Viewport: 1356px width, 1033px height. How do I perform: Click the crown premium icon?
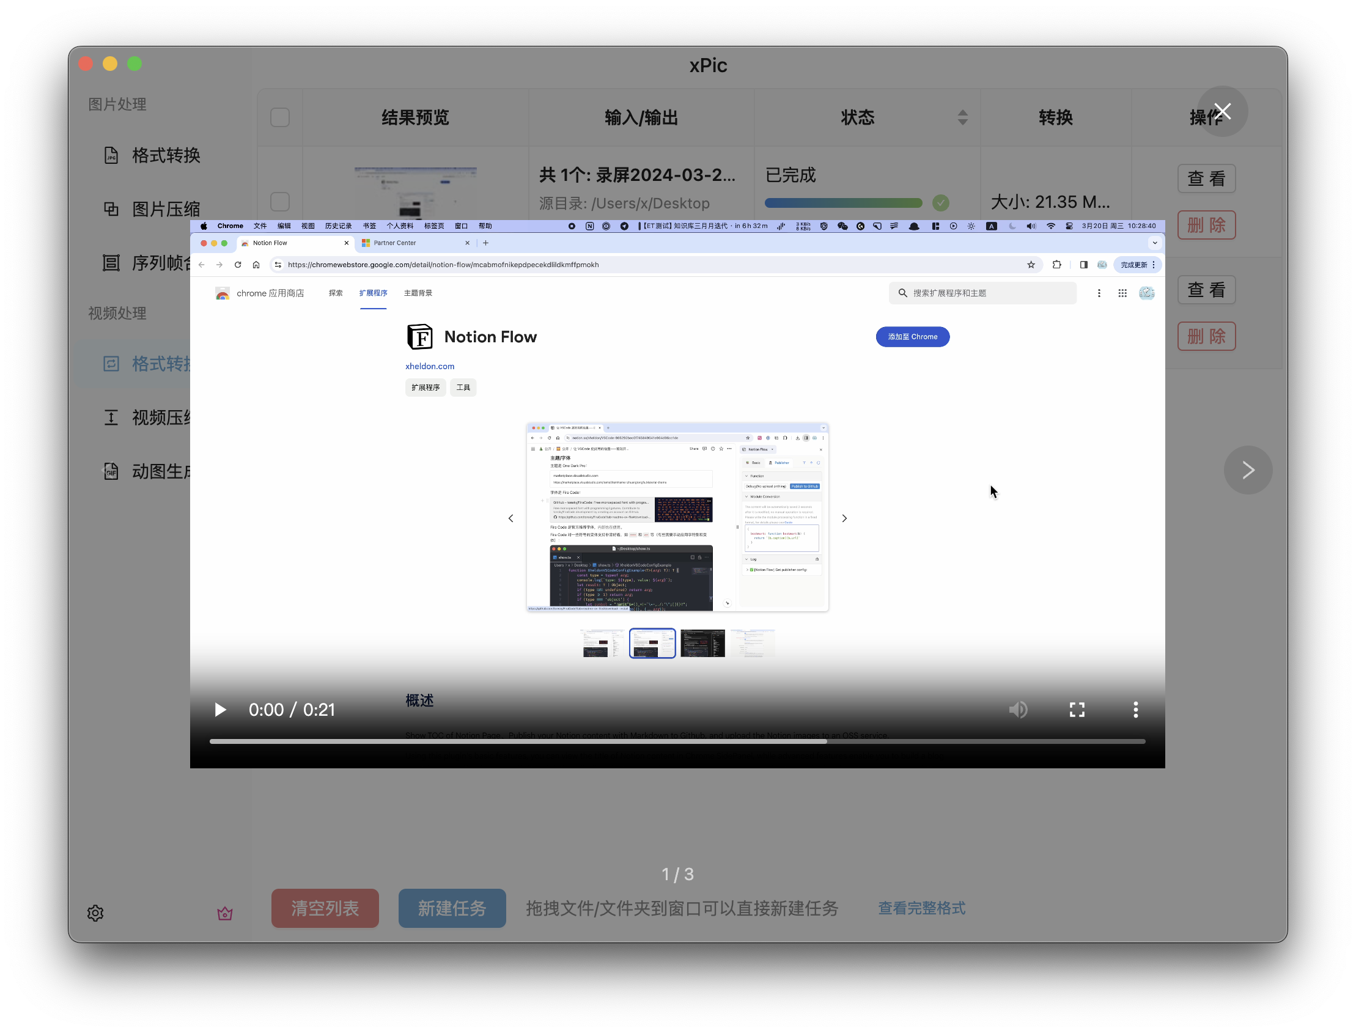tap(225, 913)
